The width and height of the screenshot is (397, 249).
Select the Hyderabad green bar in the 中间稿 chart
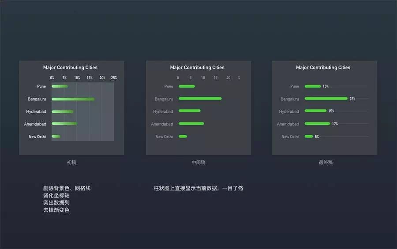pyautogui.click(x=189, y=111)
